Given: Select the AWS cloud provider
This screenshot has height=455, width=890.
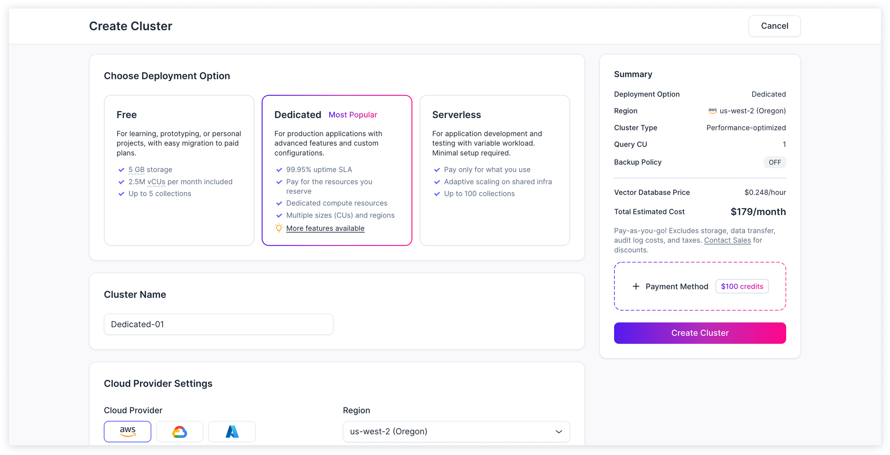Looking at the screenshot, I should [127, 431].
